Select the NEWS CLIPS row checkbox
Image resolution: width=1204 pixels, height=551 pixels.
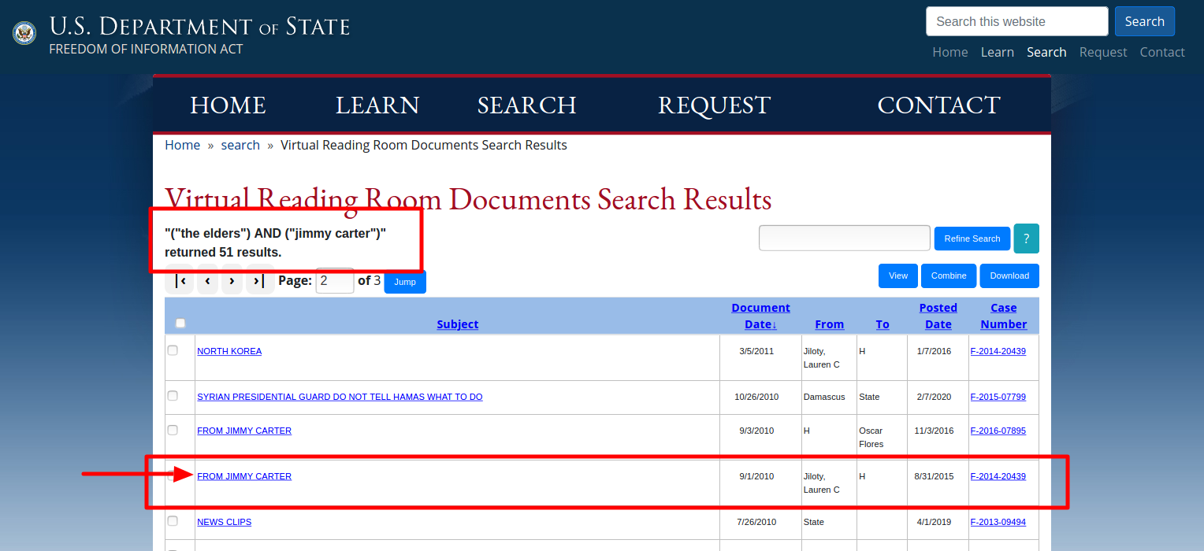pyautogui.click(x=173, y=521)
